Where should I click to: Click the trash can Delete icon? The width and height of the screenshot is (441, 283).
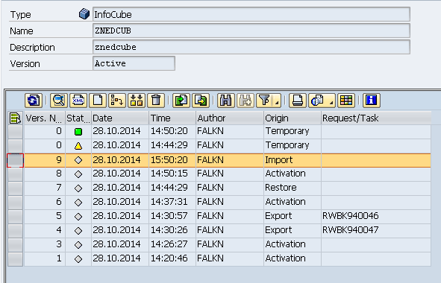[156, 101]
